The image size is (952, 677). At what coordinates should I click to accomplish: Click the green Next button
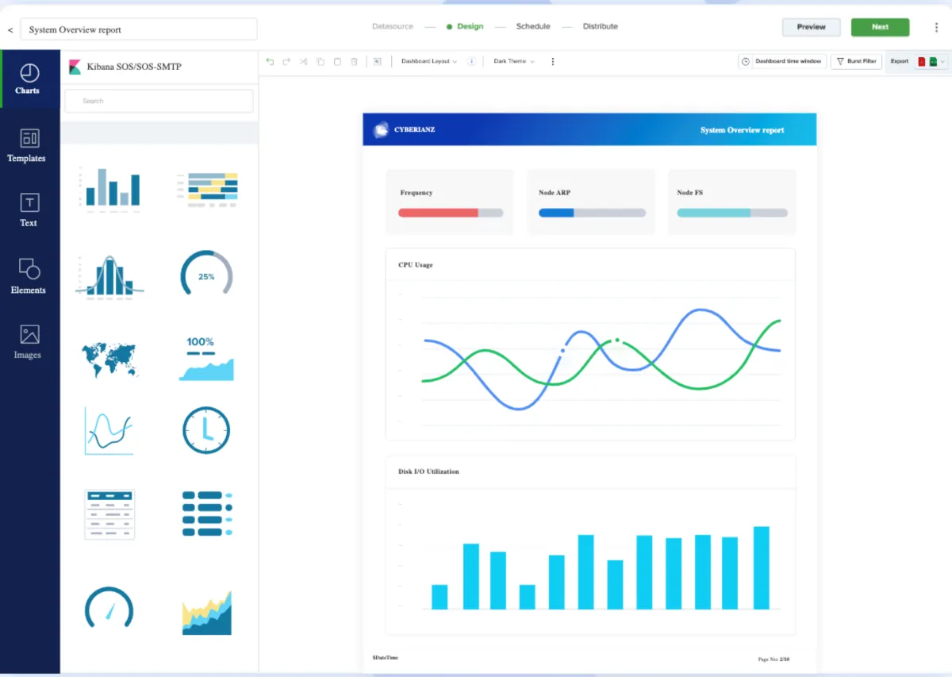(880, 27)
